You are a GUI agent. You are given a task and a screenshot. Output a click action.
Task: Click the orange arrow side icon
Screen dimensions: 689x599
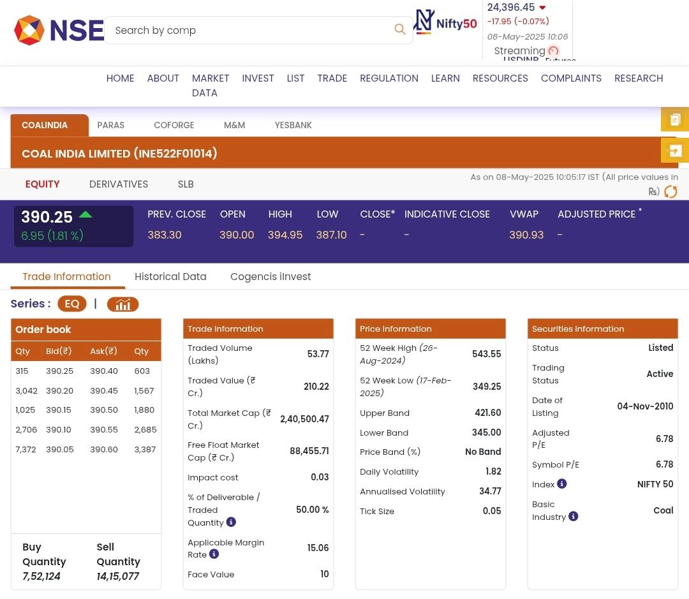pyautogui.click(x=675, y=151)
